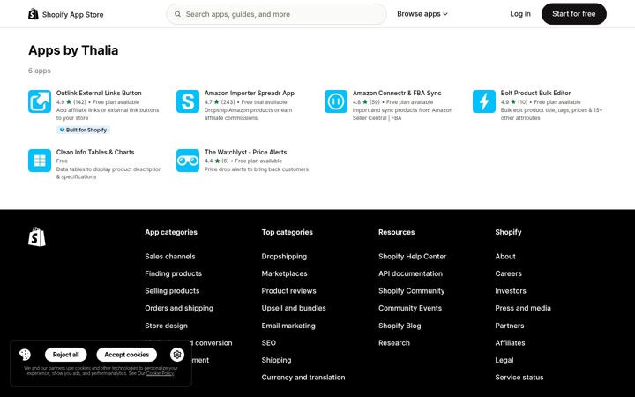The height and width of the screenshot is (397, 635).
Task: Open Finding products footer link
Action: click(174, 273)
